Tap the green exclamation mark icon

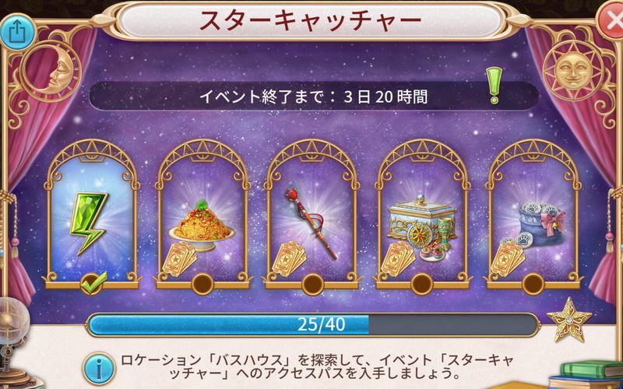click(x=494, y=86)
